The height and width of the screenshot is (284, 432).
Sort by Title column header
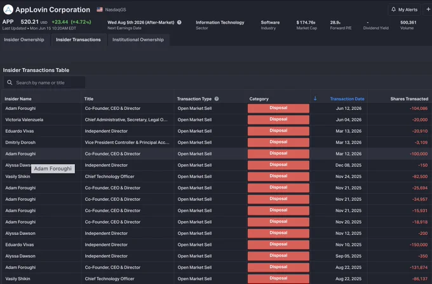[89, 99]
